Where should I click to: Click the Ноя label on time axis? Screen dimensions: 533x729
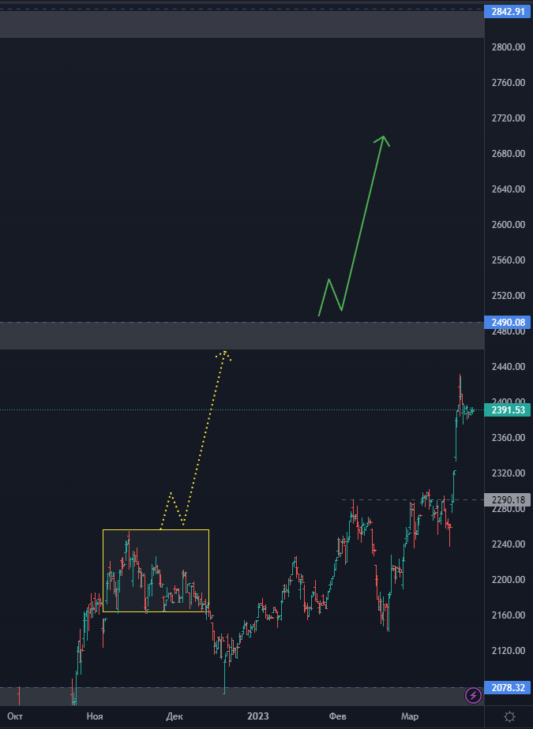(x=95, y=716)
